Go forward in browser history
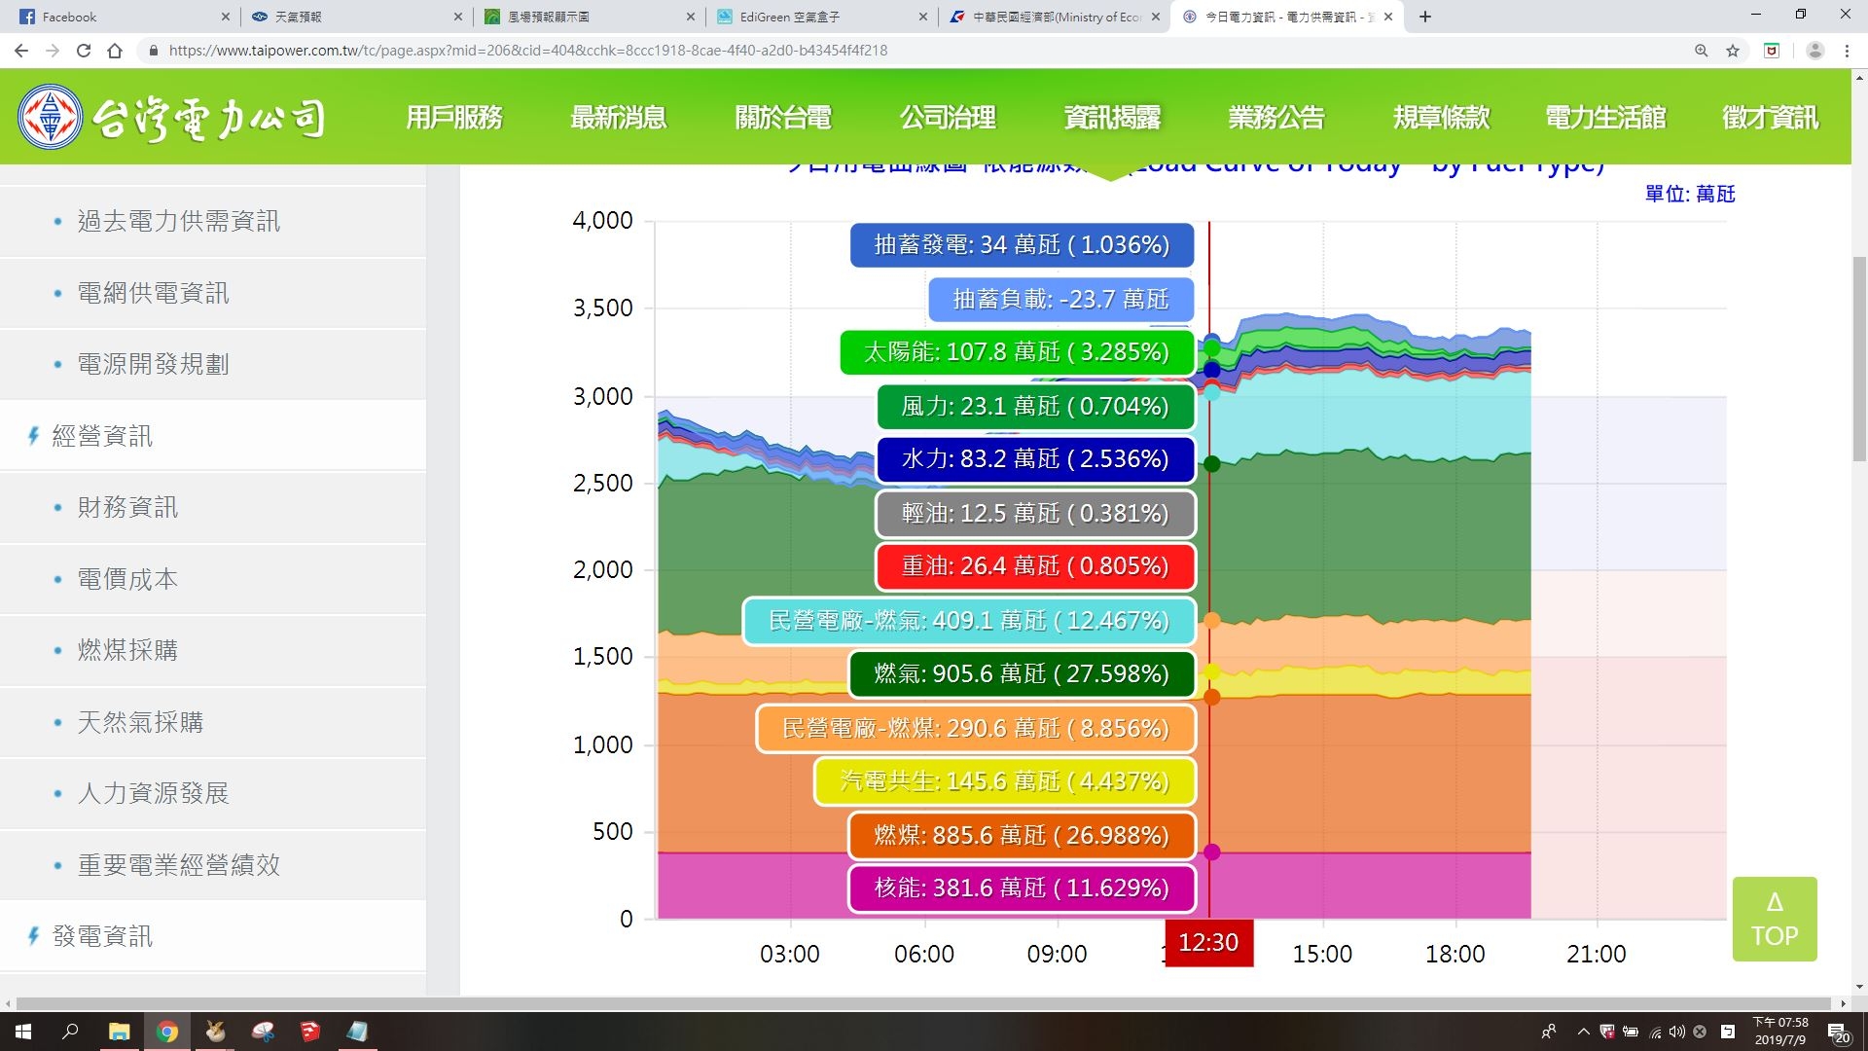 (53, 51)
